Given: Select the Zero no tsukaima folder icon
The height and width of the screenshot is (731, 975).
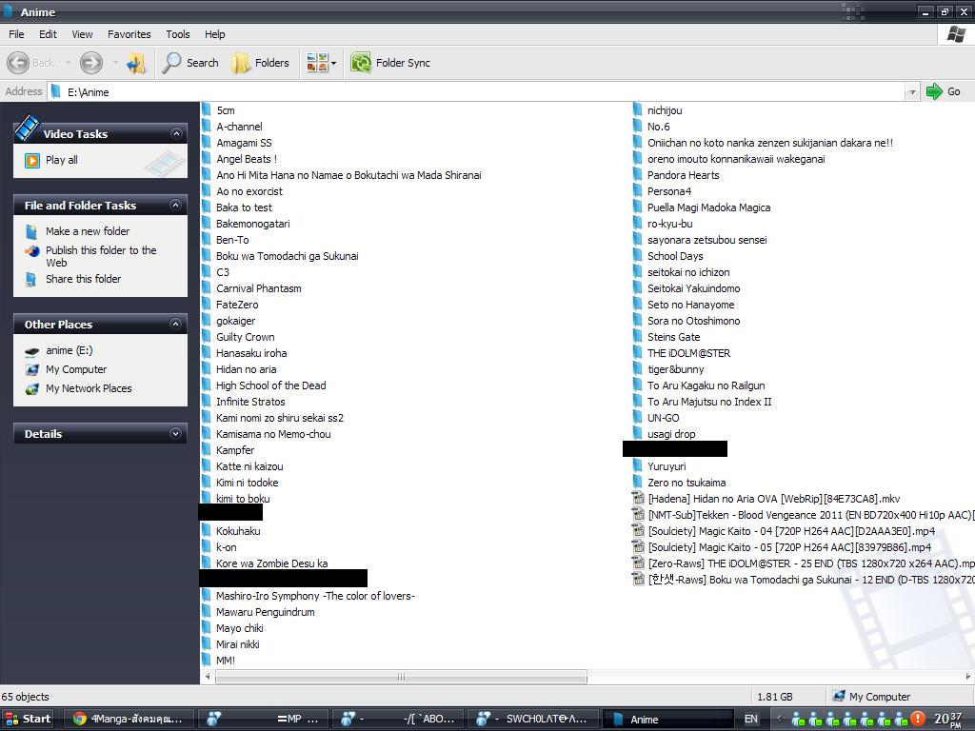Looking at the screenshot, I should [637, 482].
